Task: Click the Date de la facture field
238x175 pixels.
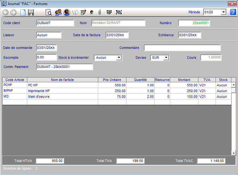Action: [117, 35]
